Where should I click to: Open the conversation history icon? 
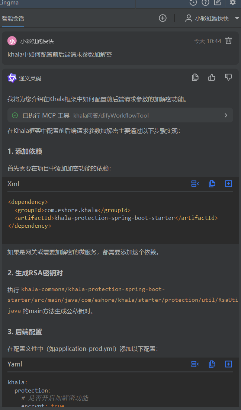193,3
